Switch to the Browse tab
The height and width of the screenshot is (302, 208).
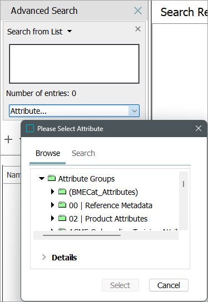point(48,153)
